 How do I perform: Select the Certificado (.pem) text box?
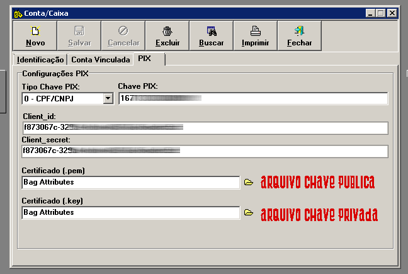pyautogui.click(x=130, y=183)
